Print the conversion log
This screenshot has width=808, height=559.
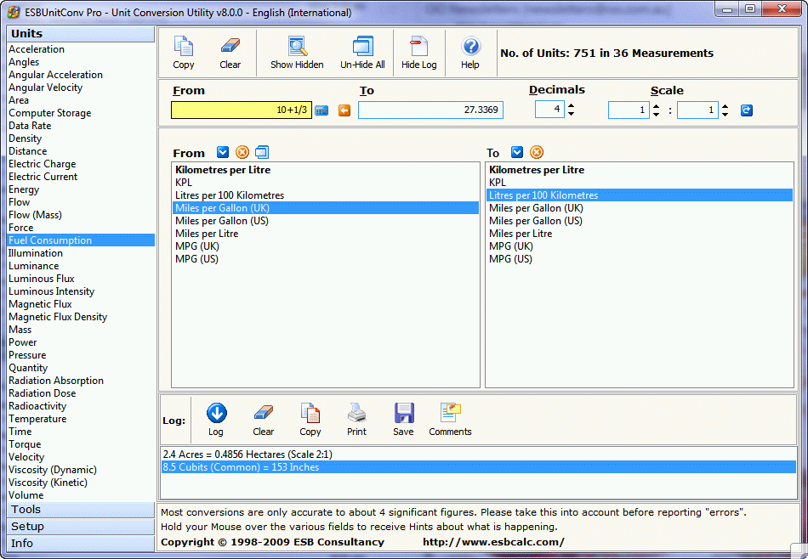[x=356, y=420]
